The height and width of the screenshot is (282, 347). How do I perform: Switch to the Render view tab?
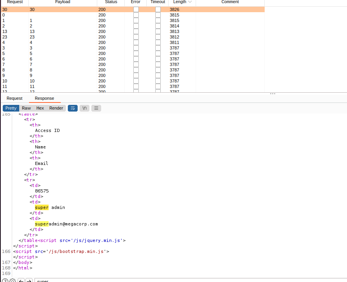coord(56,108)
